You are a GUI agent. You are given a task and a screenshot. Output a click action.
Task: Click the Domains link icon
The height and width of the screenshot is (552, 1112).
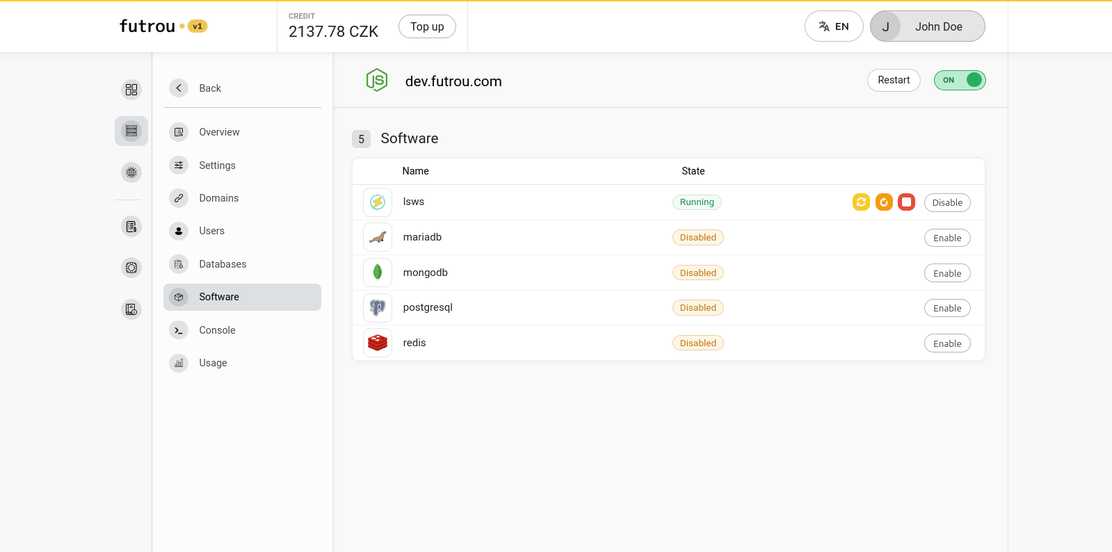179,198
